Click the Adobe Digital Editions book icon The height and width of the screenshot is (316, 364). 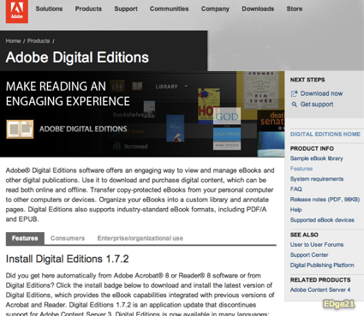tap(20, 129)
